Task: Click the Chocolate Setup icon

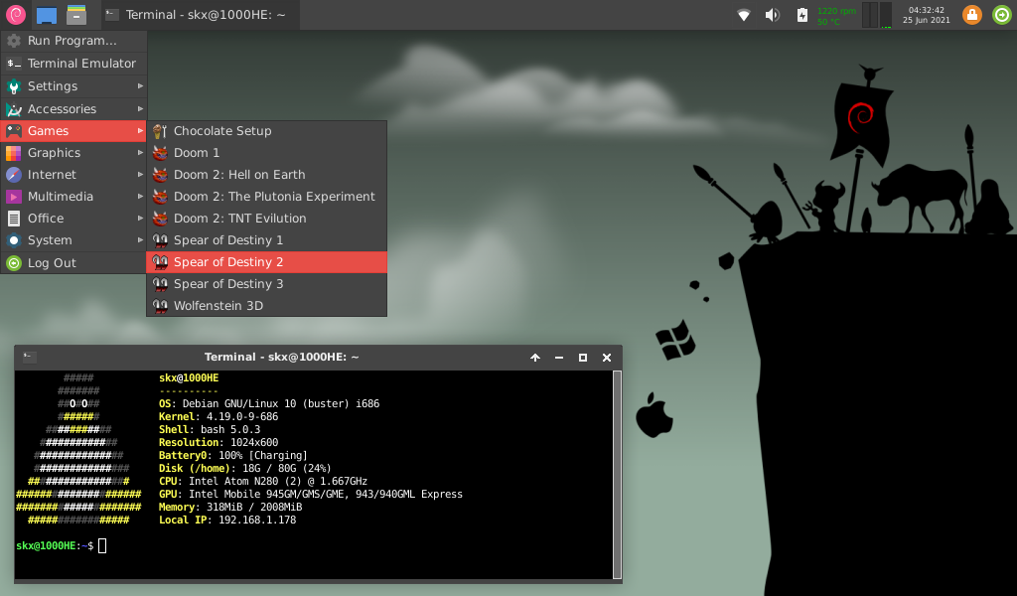Action: tap(160, 131)
